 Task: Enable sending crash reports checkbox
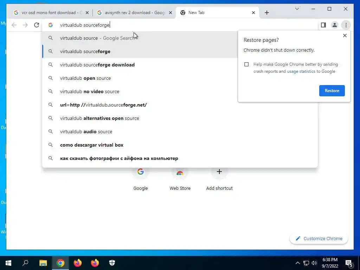pyautogui.click(x=246, y=64)
